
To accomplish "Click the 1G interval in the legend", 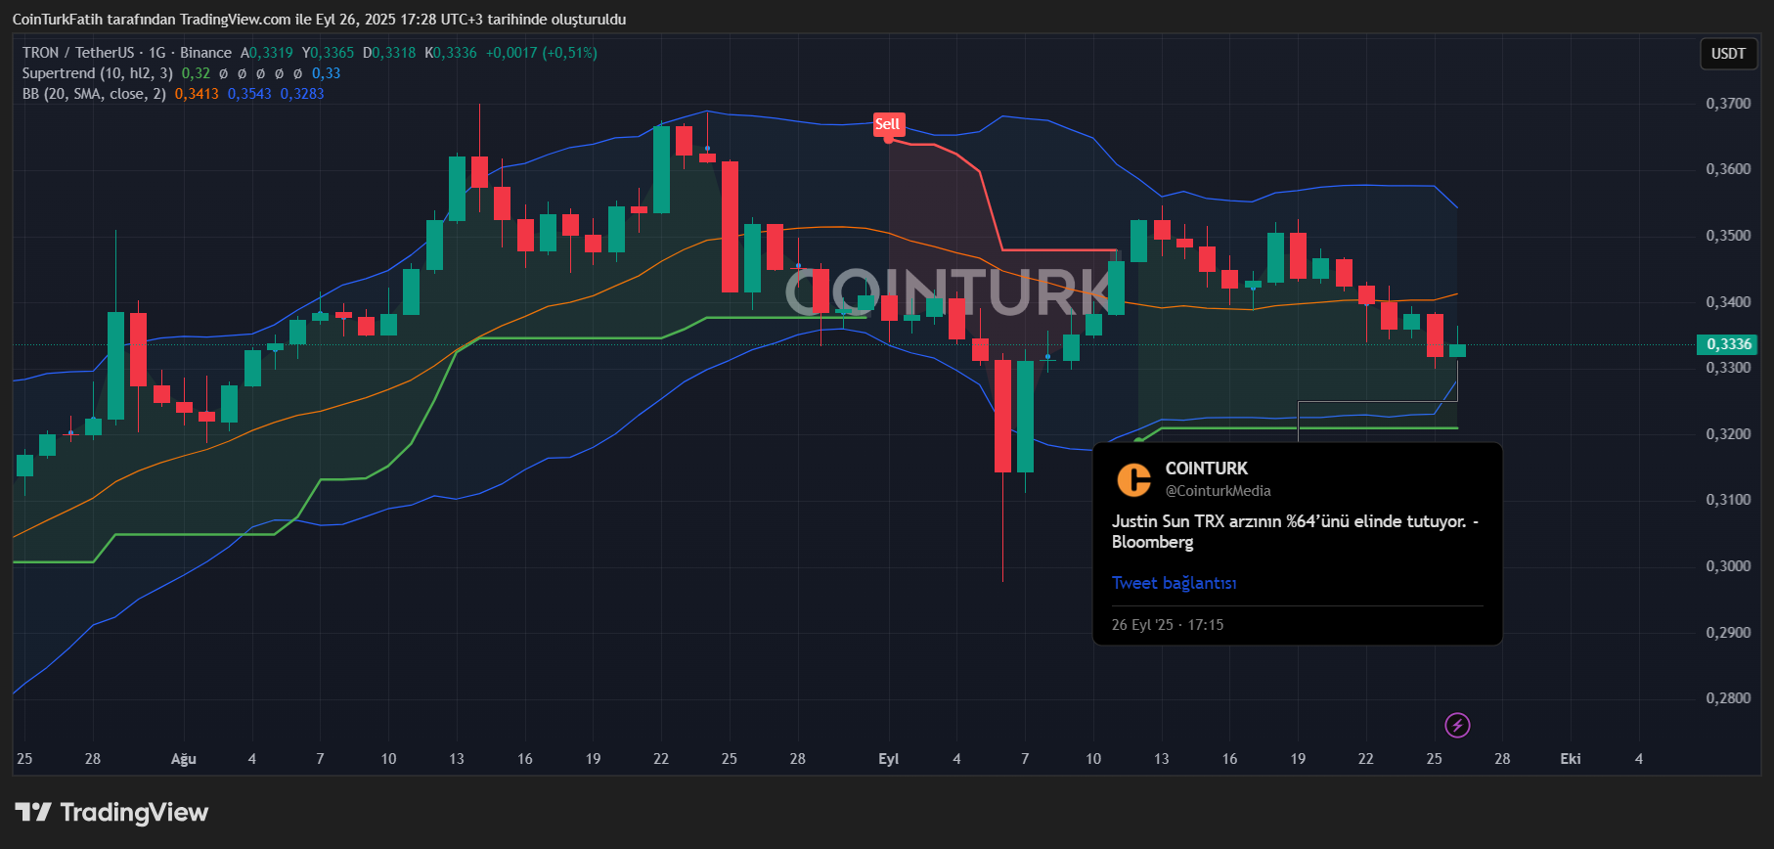I will [157, 53].
